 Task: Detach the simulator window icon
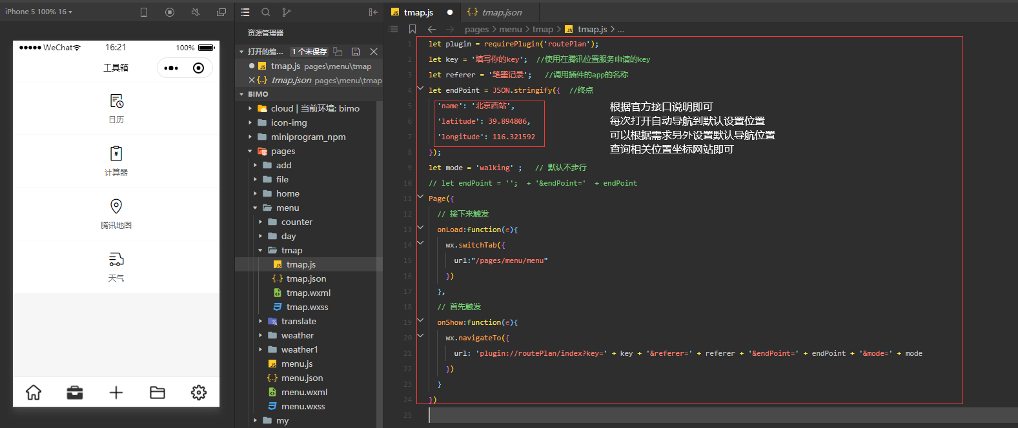[221, 12]
